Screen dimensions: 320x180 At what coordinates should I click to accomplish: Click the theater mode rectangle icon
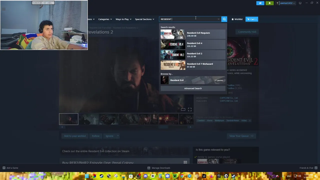183,109
